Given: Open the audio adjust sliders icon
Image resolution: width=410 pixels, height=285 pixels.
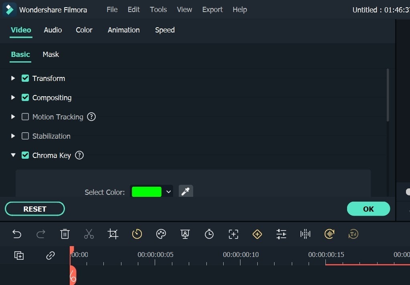Looking at the screenshot, I should [281, 234].
